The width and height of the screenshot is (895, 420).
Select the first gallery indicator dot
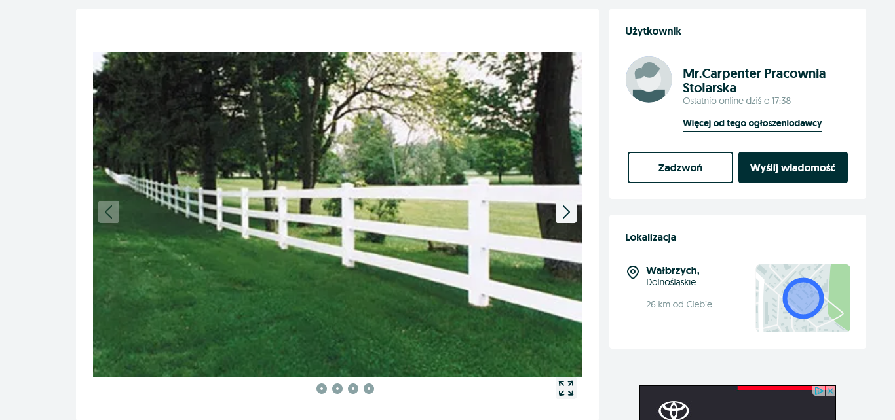pos(322,389)
